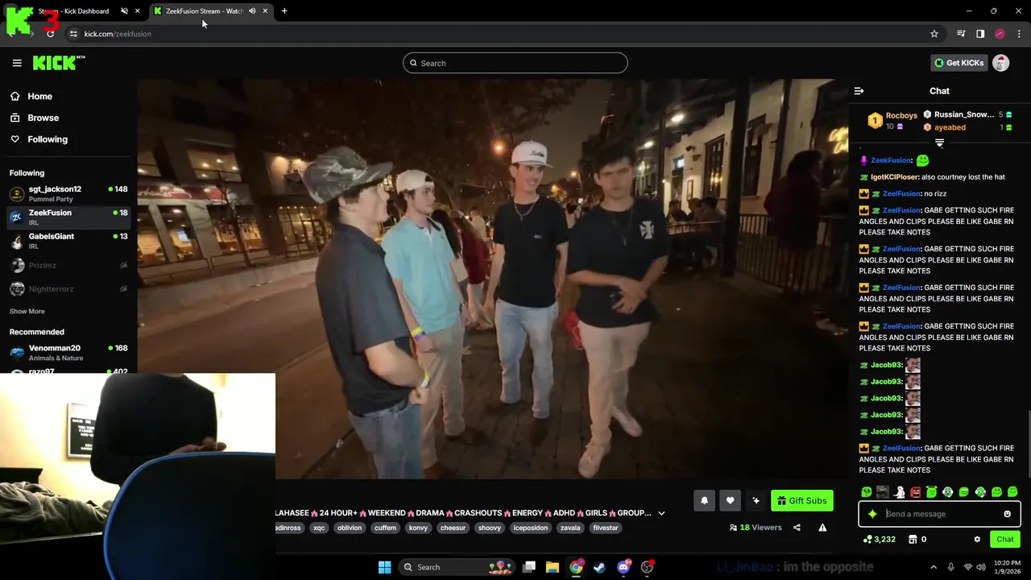This screenshot has width=1031, height=580.
Task: Click the heart follow button under the stream
Action: [x=730, y=500]
